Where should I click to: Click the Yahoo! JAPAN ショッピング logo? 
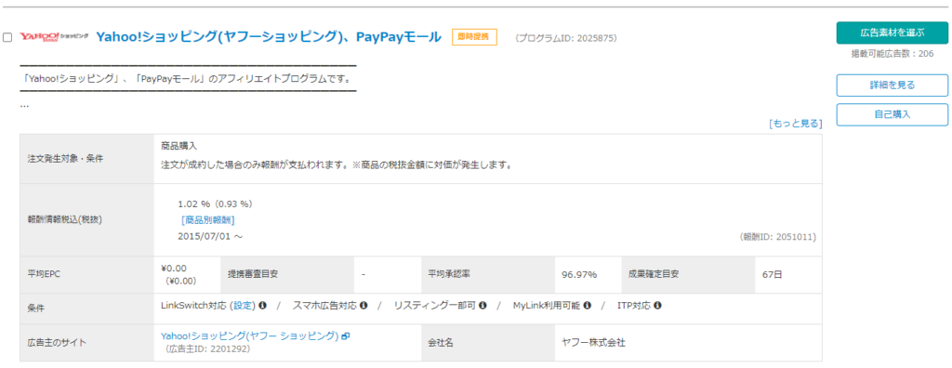click(x=55, y=37)
